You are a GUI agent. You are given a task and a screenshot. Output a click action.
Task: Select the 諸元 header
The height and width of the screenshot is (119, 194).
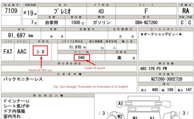click(x=166, y=84)
